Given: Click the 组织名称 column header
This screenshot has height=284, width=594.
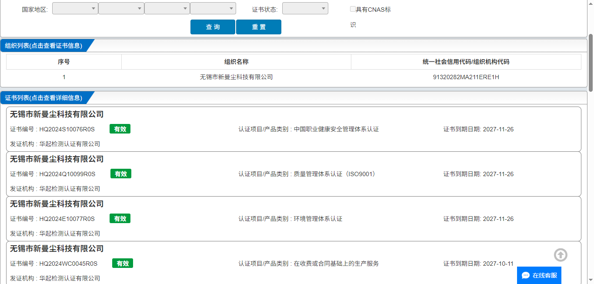Looking at the screenshot, I should [x=236, y=62].
